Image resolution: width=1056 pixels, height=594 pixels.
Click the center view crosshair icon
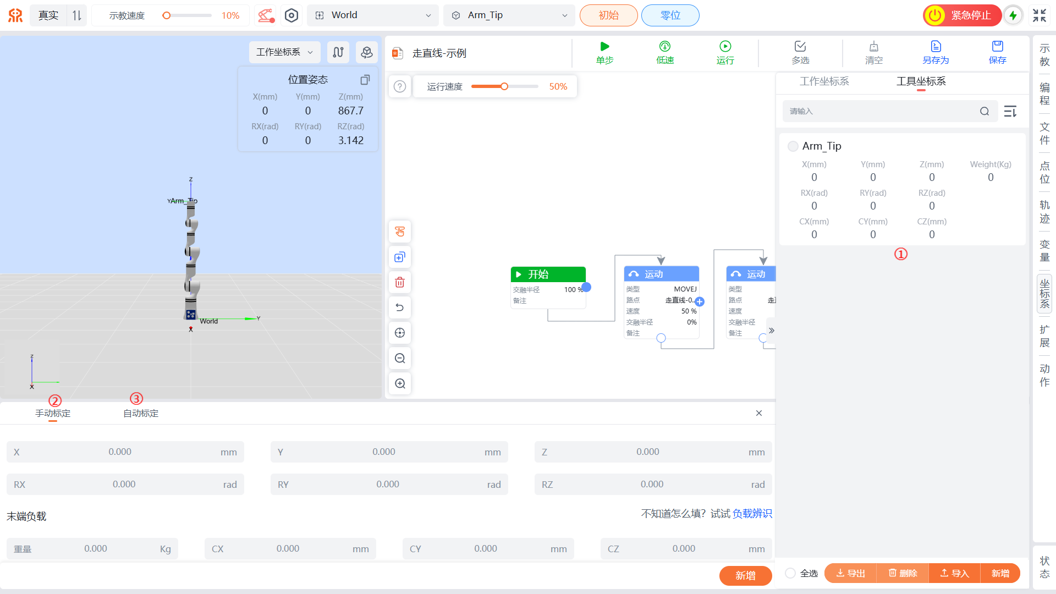pyautogui.click(x=400, y=333)
